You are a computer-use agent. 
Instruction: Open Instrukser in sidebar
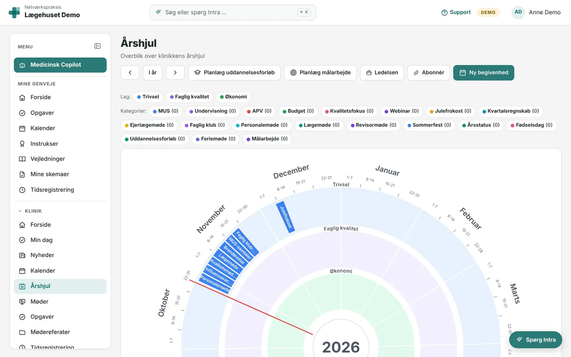click(x=60, y=144)
